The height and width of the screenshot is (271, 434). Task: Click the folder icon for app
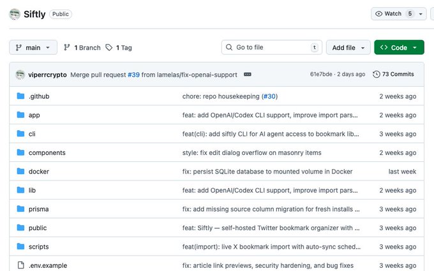[20, 115]
